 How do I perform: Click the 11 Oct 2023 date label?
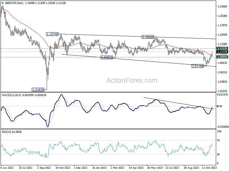[x=210, y=168]
